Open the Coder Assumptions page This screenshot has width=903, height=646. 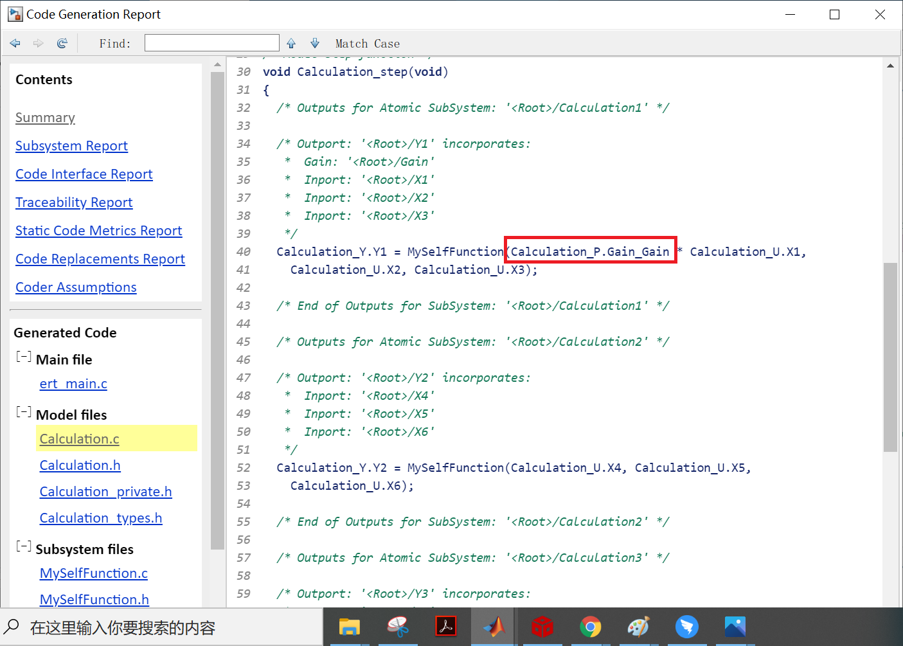pos(76,287)
